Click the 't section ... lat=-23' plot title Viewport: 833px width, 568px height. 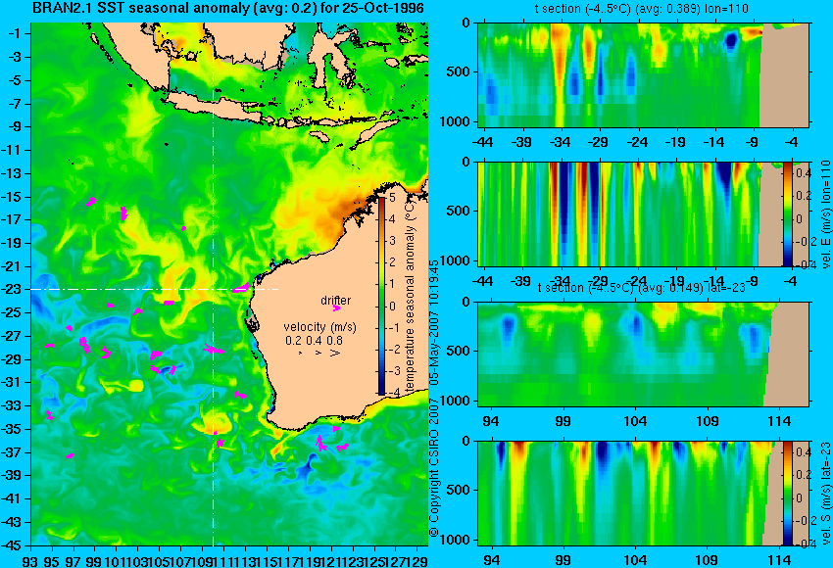point(642,287)
